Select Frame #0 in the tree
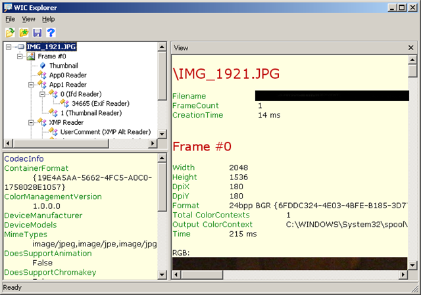This screenshot has width=421, height=295. click(x=52, y=57)
